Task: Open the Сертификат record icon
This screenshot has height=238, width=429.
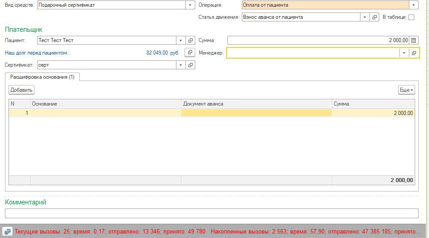Action: pos(190,65)
